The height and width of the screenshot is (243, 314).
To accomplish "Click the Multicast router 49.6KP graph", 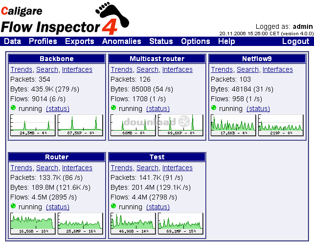I will [180, 125].
